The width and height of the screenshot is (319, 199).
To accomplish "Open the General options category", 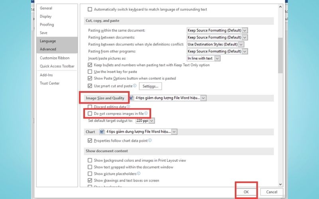I will pos(46,8).
